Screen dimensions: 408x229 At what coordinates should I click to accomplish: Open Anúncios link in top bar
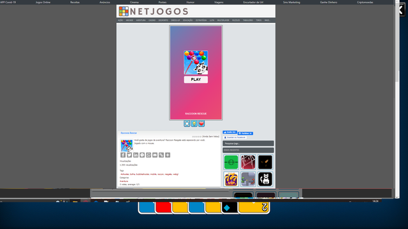(105, 2)
